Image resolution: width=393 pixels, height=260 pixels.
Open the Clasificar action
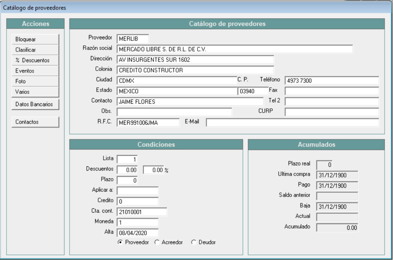click(x=35, y=50)
